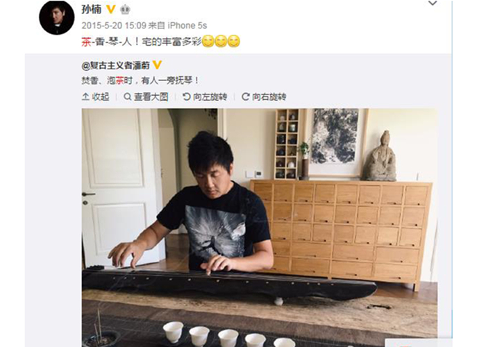Collapse the image with 收起

(x=96, y=97)
